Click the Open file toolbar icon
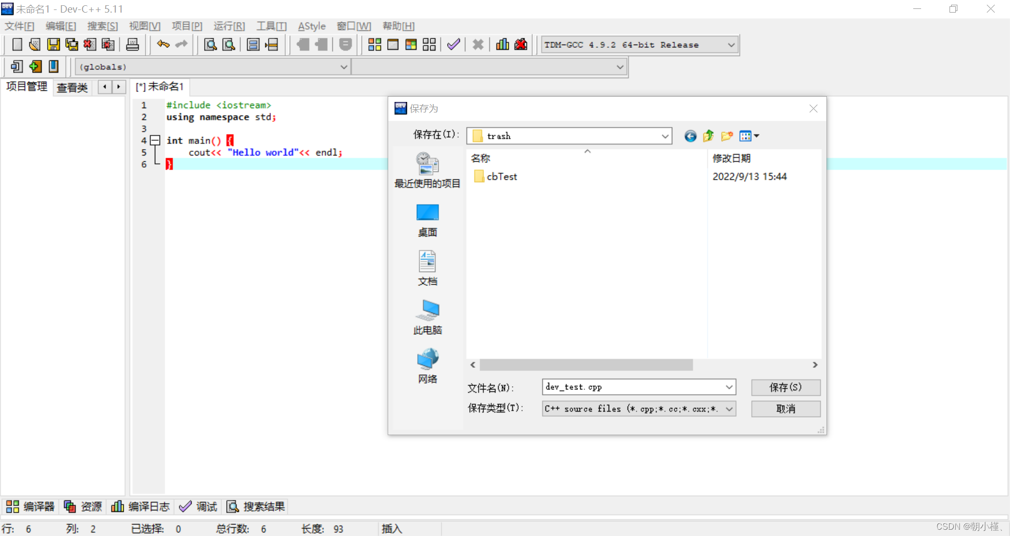Screen dimensions: 1010x536 point(35,45)
